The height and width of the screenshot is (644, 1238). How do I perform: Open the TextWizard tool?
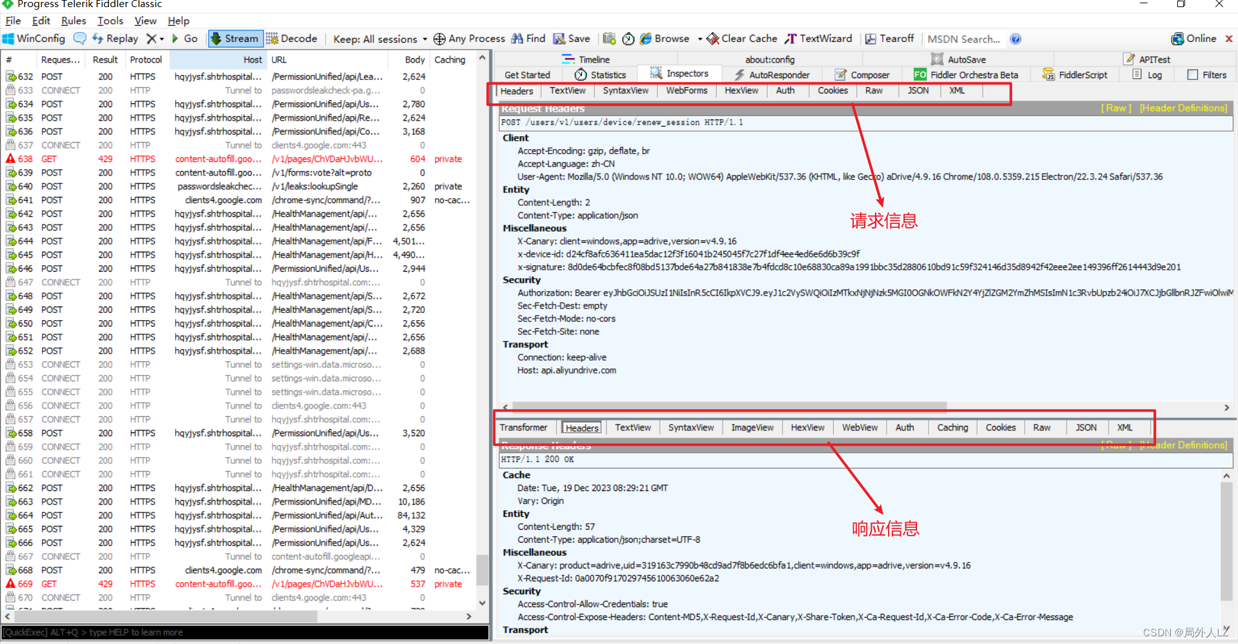(x=818, y=39)
